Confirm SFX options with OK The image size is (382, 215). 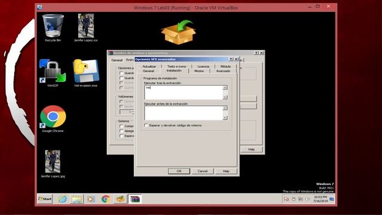tap(179, 171)
